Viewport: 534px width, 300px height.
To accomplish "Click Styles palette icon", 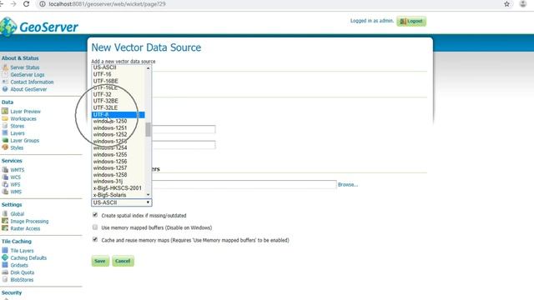I will [5, 147].
